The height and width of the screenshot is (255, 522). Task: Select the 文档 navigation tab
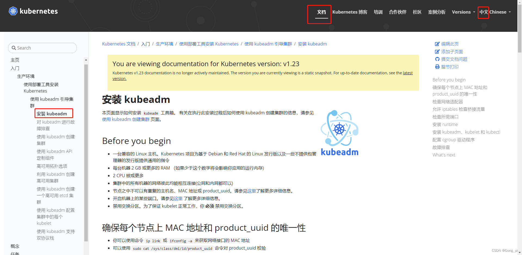[322, 12]
